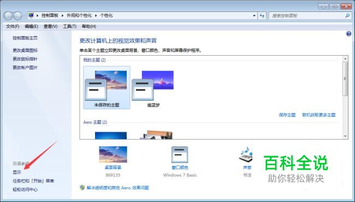Open 更改鼠标指针 link
355x202 pixels.
click(x=25, y=59)
